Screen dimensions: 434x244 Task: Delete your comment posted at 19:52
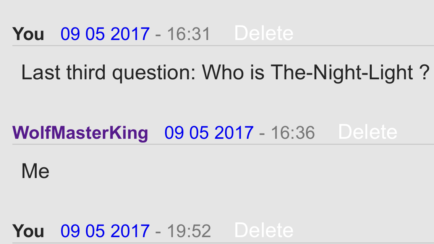click(264, 230)
